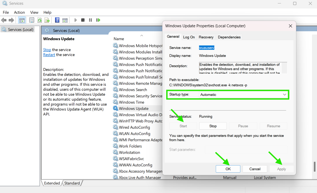Viewport: 317px width, 193px height.
Task: Click the Stop Service square icon
Action: click(x=83, y=20)
